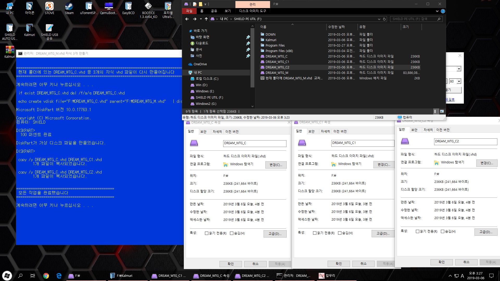Go forward in File Explorer
Viewport: 500px width, 281px height.
195,19
